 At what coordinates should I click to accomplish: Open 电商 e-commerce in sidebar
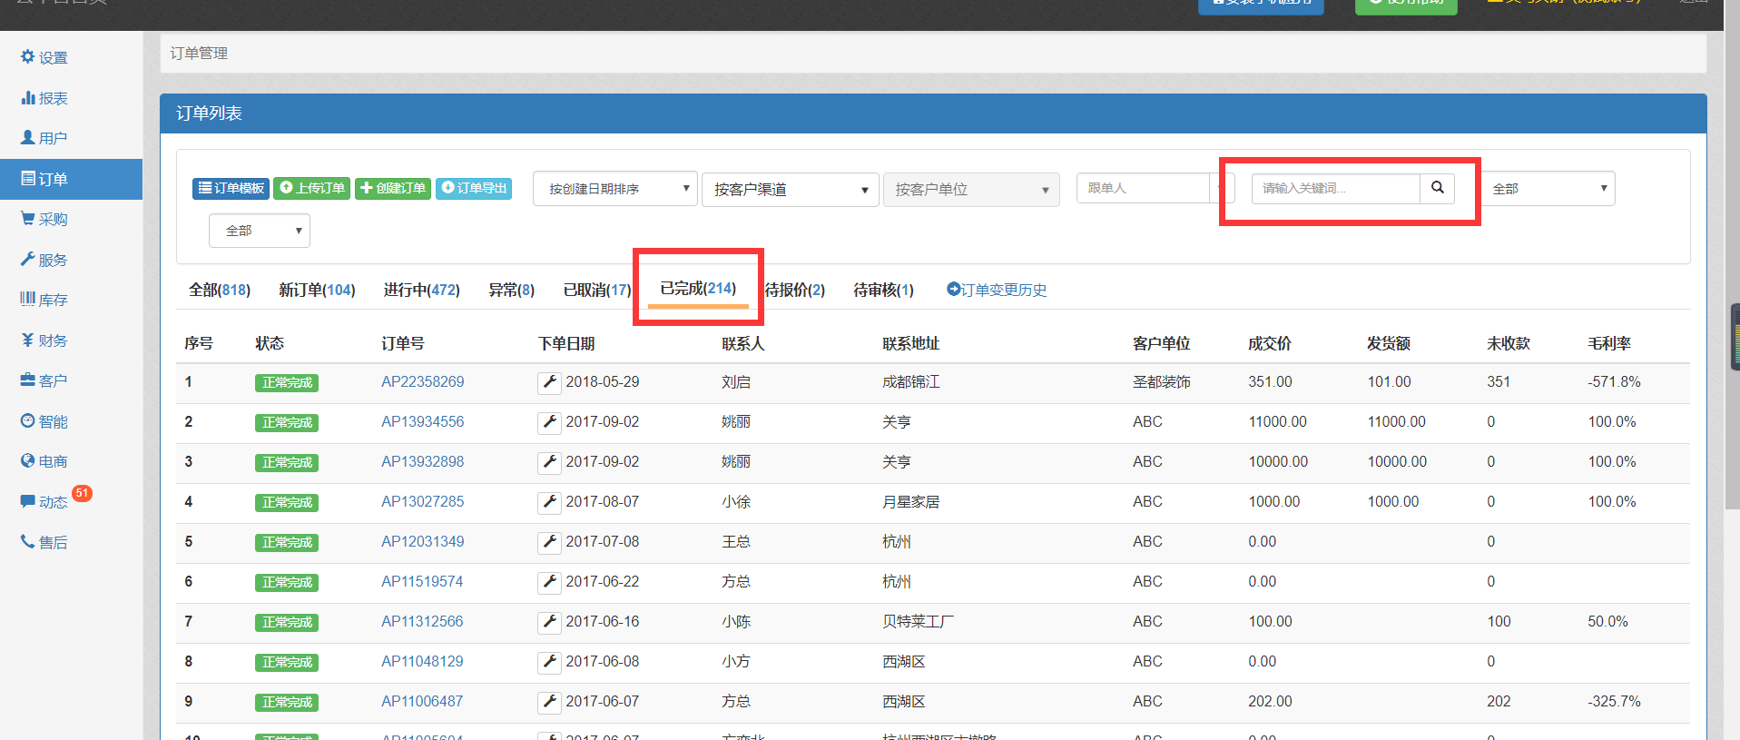click(x=44, y=461)
